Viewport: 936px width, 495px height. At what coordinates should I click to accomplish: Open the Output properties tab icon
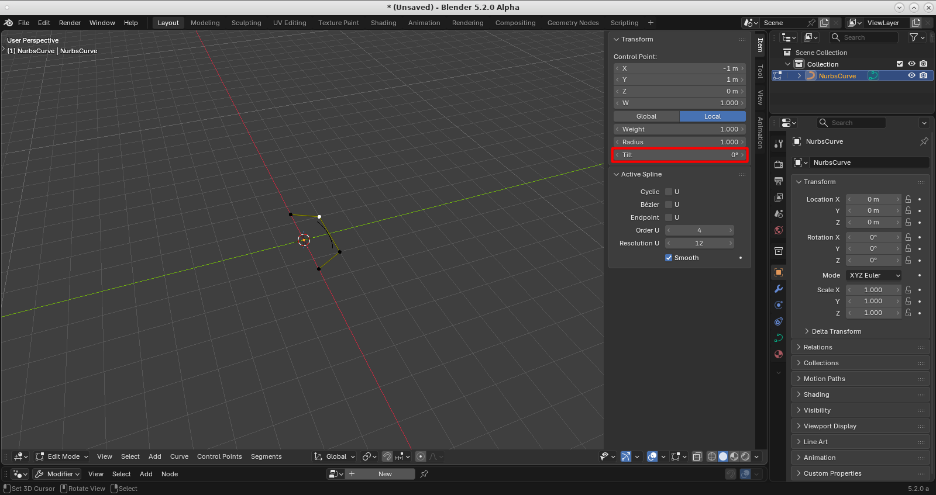click(x=779, y=181)
